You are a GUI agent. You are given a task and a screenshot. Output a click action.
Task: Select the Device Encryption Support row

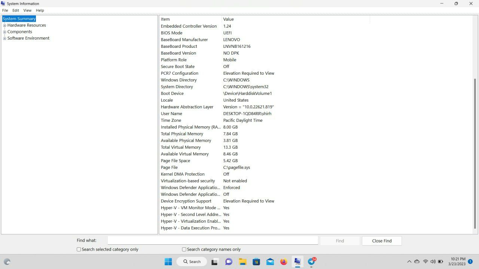[265, 201]
